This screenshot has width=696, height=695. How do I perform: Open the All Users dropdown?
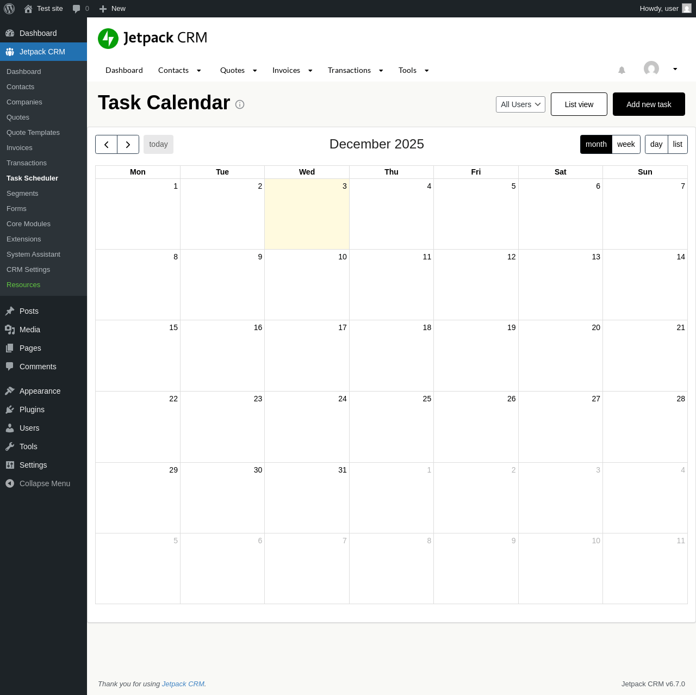(x=520, y=104)
